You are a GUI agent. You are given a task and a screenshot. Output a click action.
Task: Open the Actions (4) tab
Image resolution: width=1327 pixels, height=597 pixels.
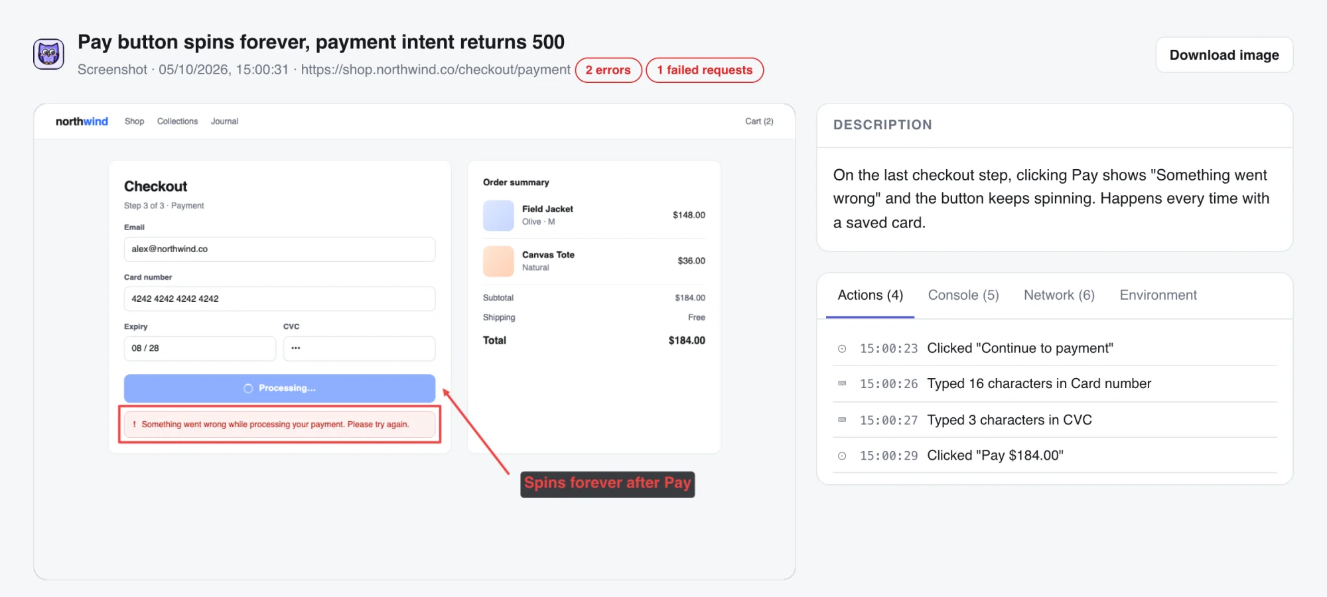(x=871, y=295)
